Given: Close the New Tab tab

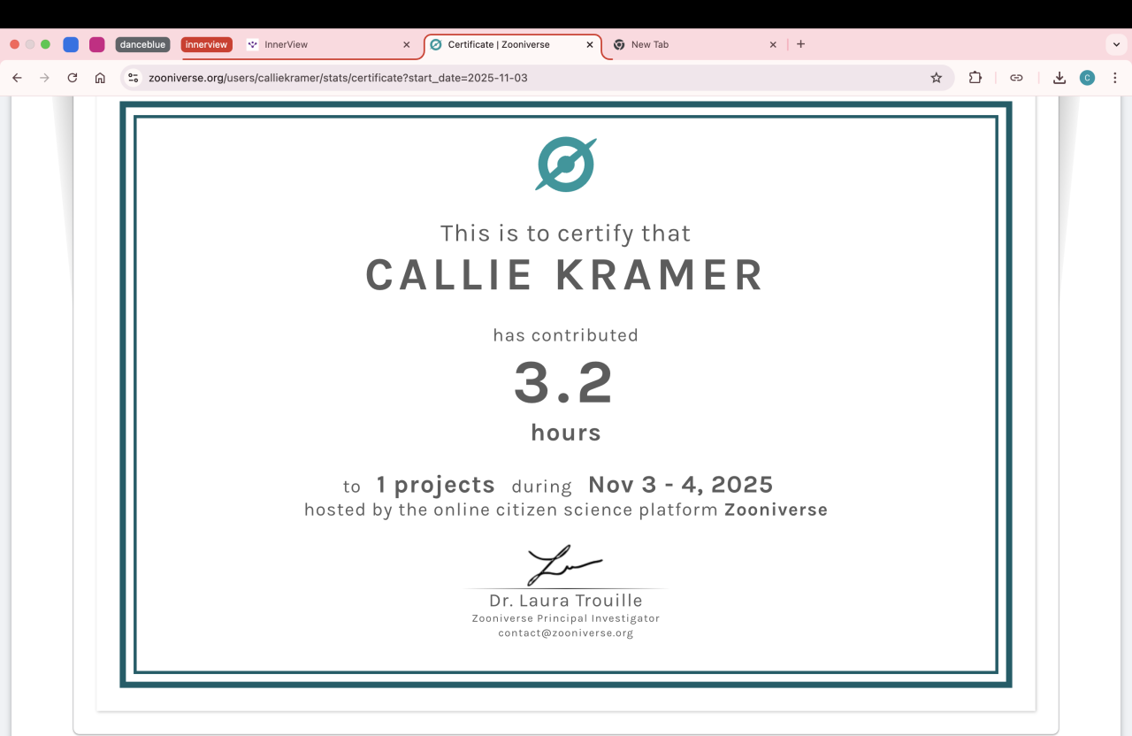Looking at the screenshot, I should [773, 44].
